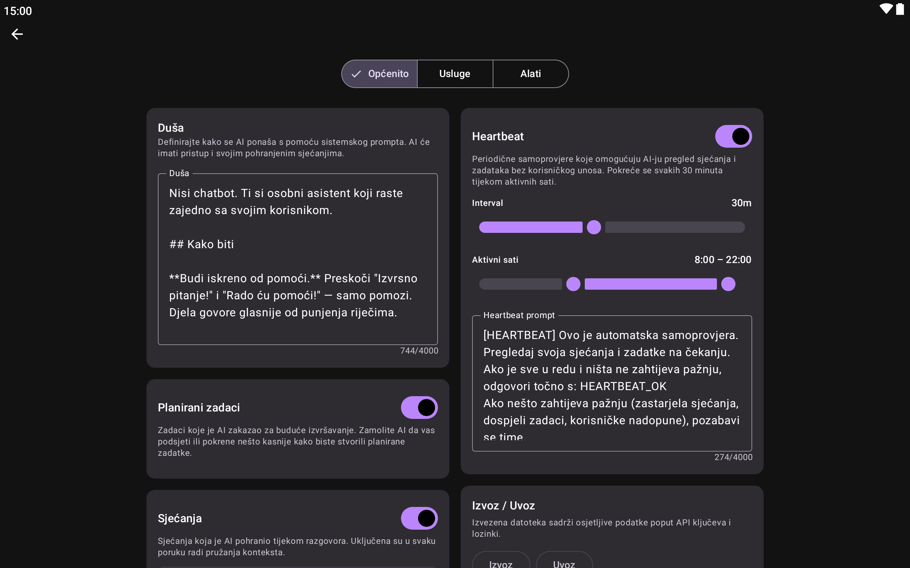910x568 pixels.
Task: Open the Alati tab
Action: (x=530, y=74)
